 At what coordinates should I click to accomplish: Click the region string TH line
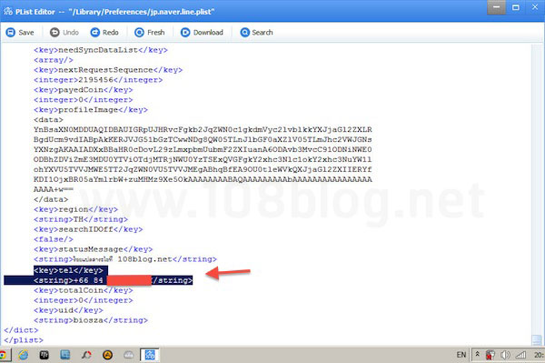(81, 219)
